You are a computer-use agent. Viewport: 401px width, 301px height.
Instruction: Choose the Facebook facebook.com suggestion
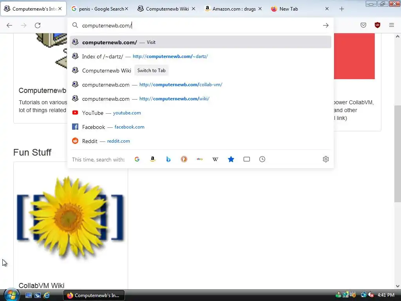[x=200, y=127]
